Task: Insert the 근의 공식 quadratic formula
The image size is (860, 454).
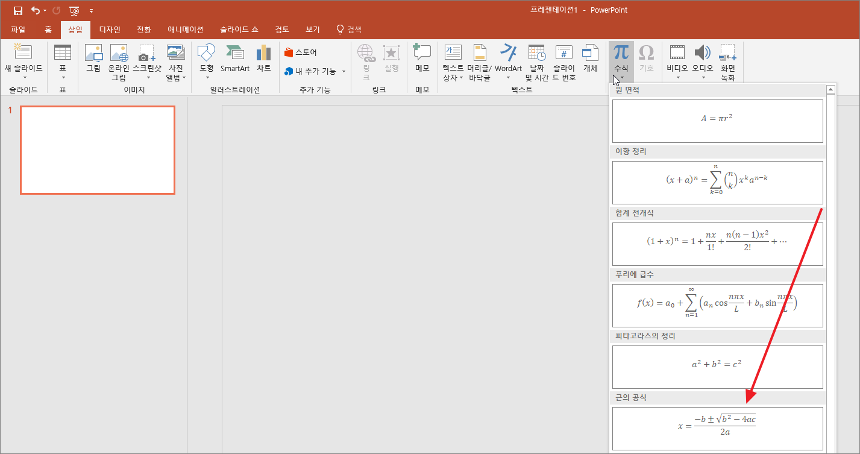Action: point(717,428)
